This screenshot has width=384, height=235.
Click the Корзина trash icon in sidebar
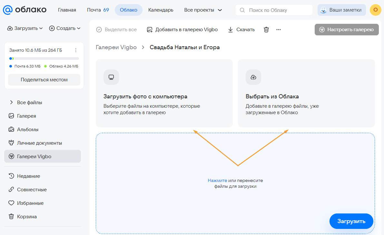point(11,216)
